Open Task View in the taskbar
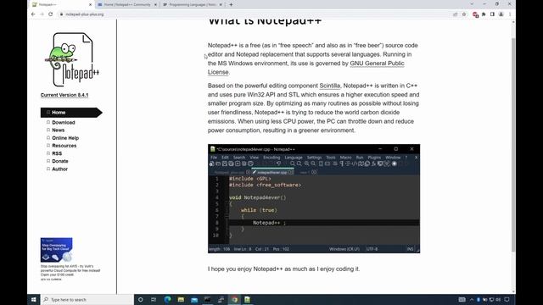 pyautogui.click(x=154, y=299)
